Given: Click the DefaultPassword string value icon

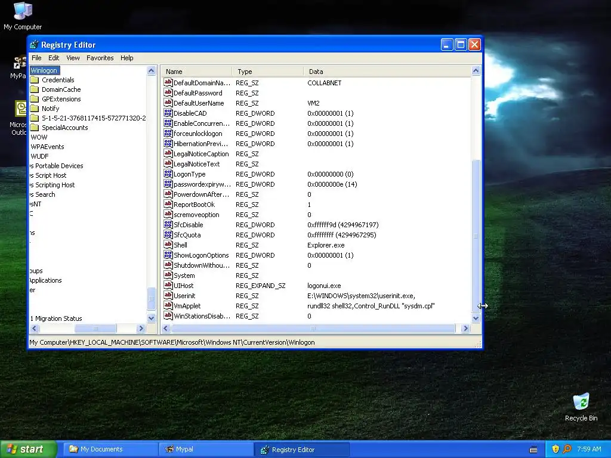Looking at the screenshot, I should tap(168, 92).
